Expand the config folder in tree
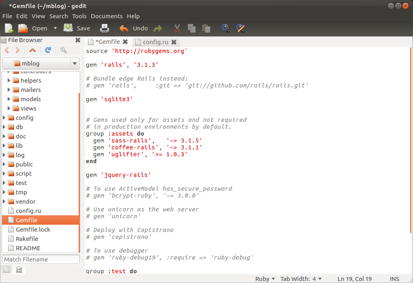This screenshot has width=413, height=283. click(x=4, y=118)
